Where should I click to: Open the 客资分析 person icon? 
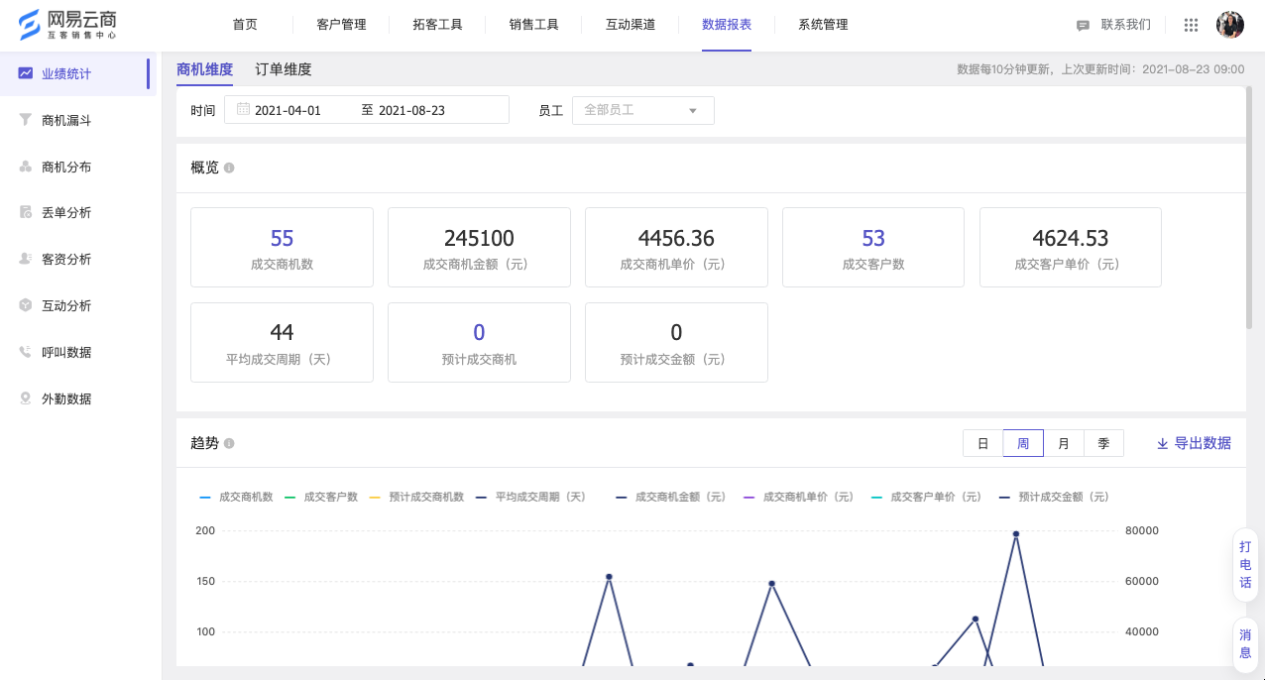(26, 259)
